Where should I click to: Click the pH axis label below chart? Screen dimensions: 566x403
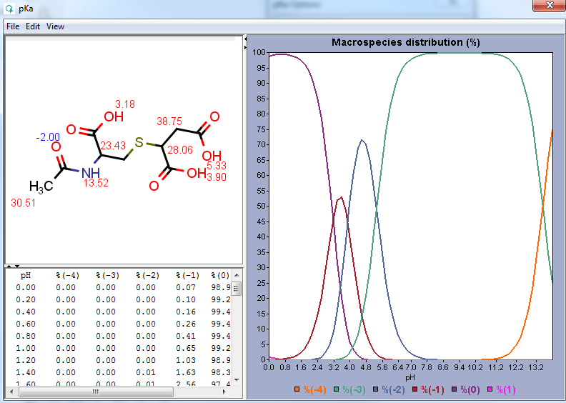(410, 378)
